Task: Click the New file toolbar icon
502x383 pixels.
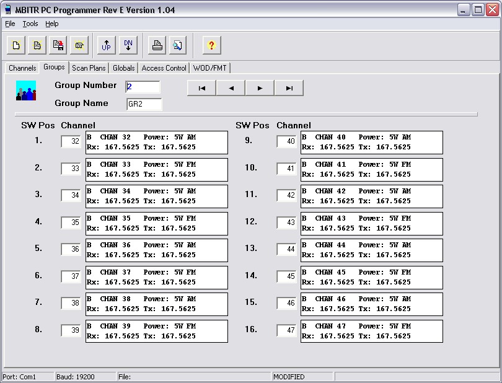Action: [17, 45]
